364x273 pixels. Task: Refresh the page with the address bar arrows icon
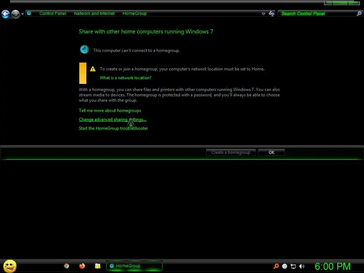click(271, 14)
